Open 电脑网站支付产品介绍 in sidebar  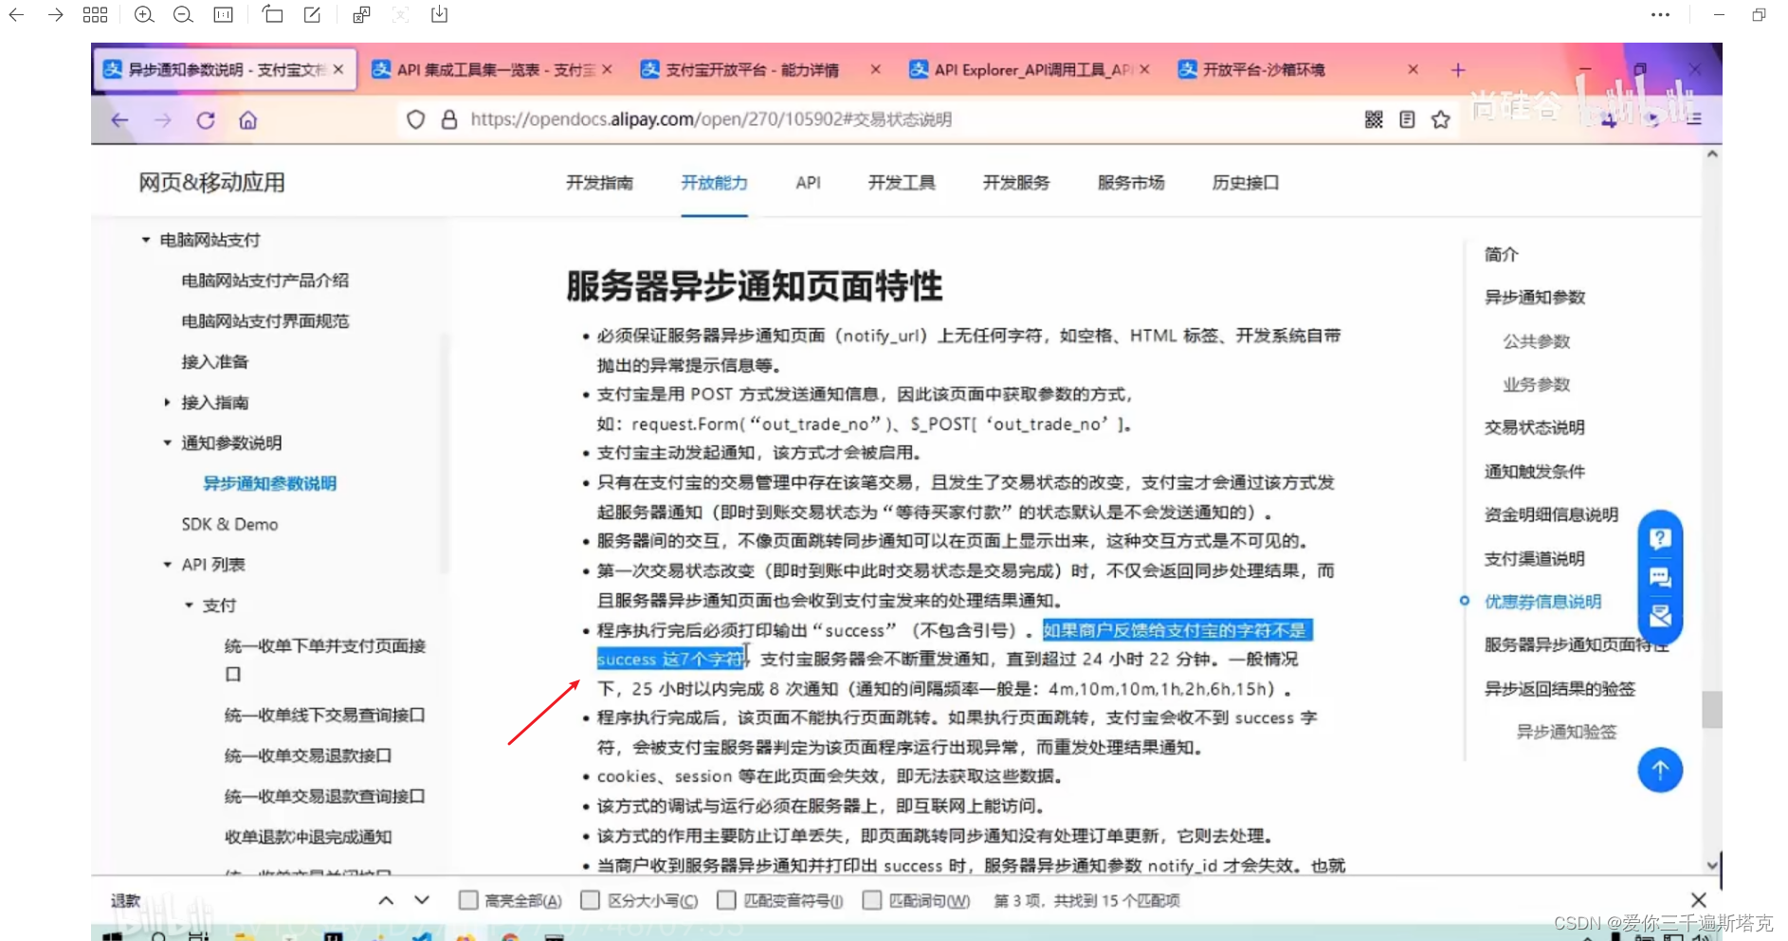[265, 280]
